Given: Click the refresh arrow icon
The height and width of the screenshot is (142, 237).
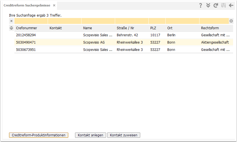Looking at the screenshot, I should (216, 5).
